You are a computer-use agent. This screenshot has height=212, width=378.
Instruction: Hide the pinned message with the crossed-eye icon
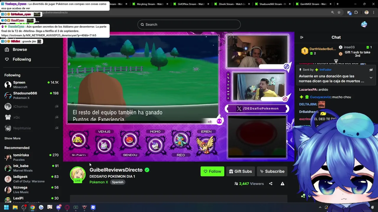click(x=371, y=70)
